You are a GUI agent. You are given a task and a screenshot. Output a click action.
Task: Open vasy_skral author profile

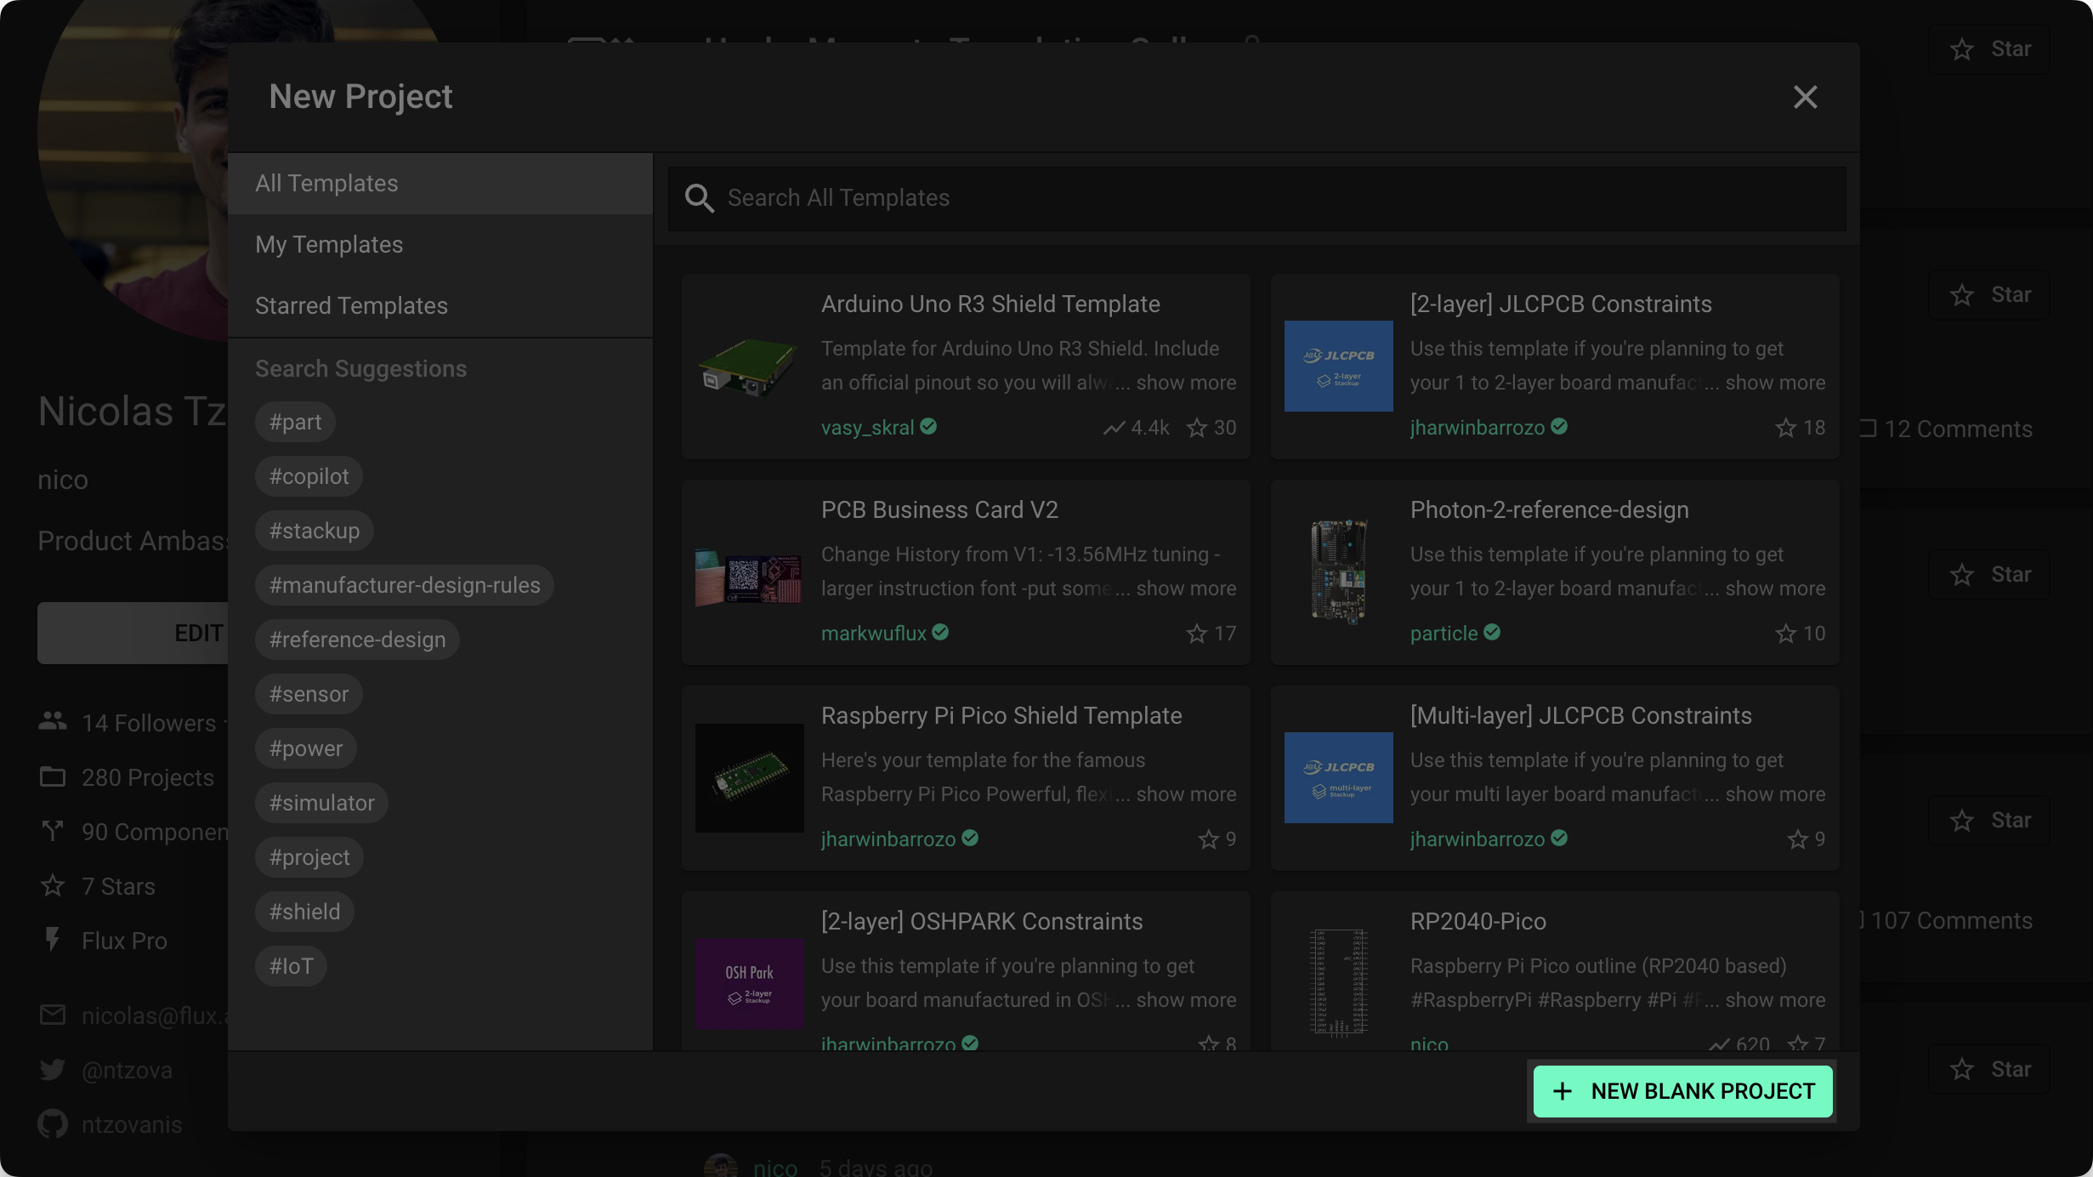click(867, 428)
